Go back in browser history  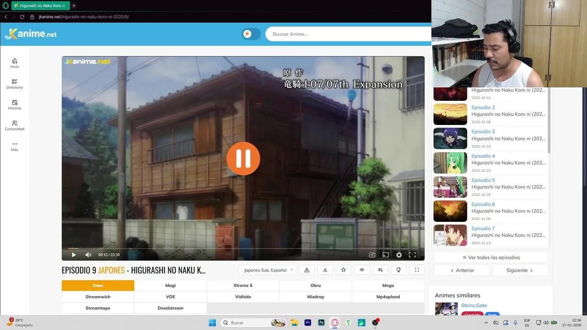pyautogui.click(x=6, y=17)
